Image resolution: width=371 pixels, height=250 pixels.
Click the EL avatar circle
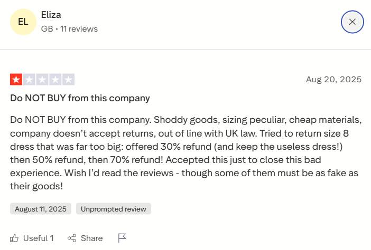[x=23, y=22]
